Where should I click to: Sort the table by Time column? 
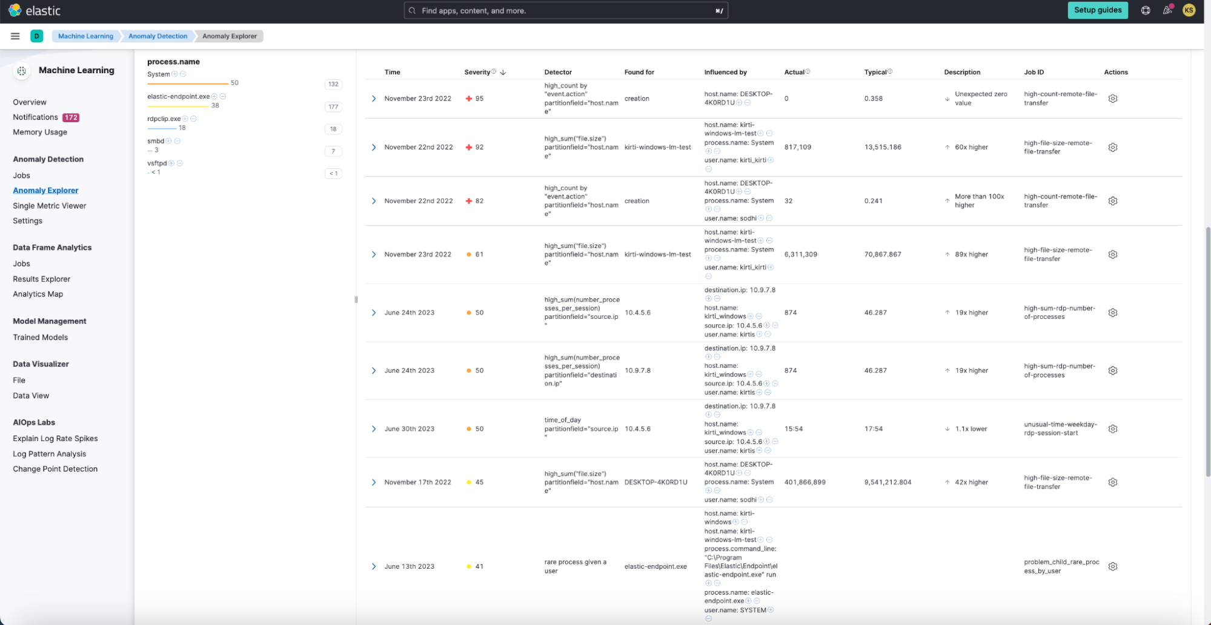392,72
